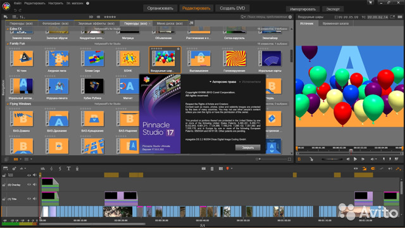Open marker dropdown arrow in timeline toolbar

pyautogui.click(x=232, y=168)
